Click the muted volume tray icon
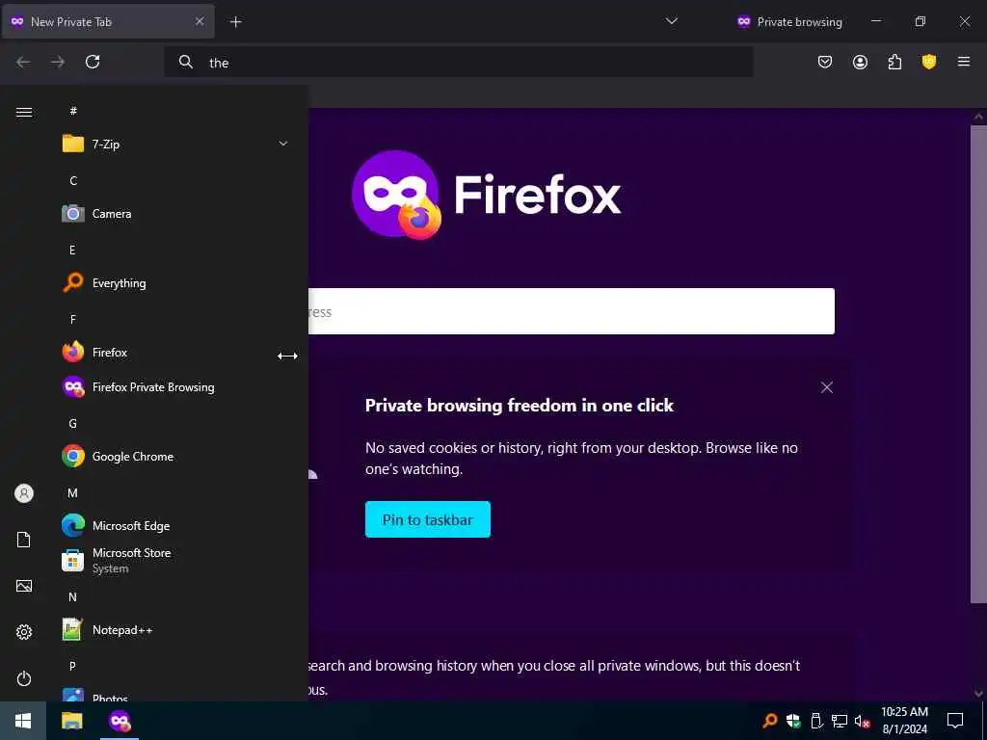Screen dimensions: 987x740 [863, 721]
